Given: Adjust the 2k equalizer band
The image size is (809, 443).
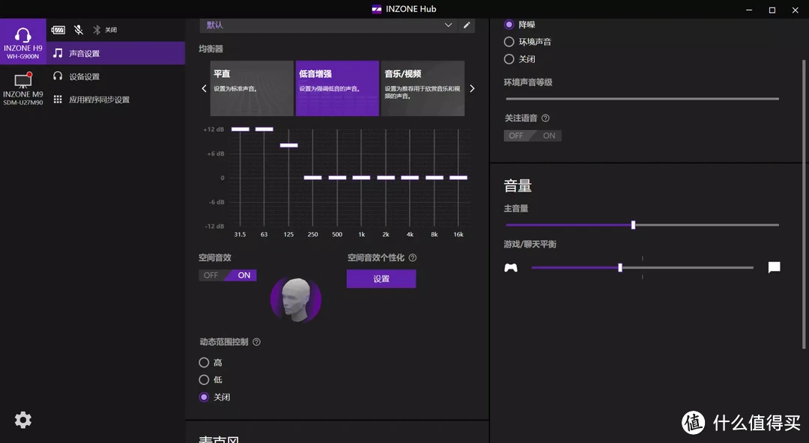Looking at the screenshot, I should point(386,177).
